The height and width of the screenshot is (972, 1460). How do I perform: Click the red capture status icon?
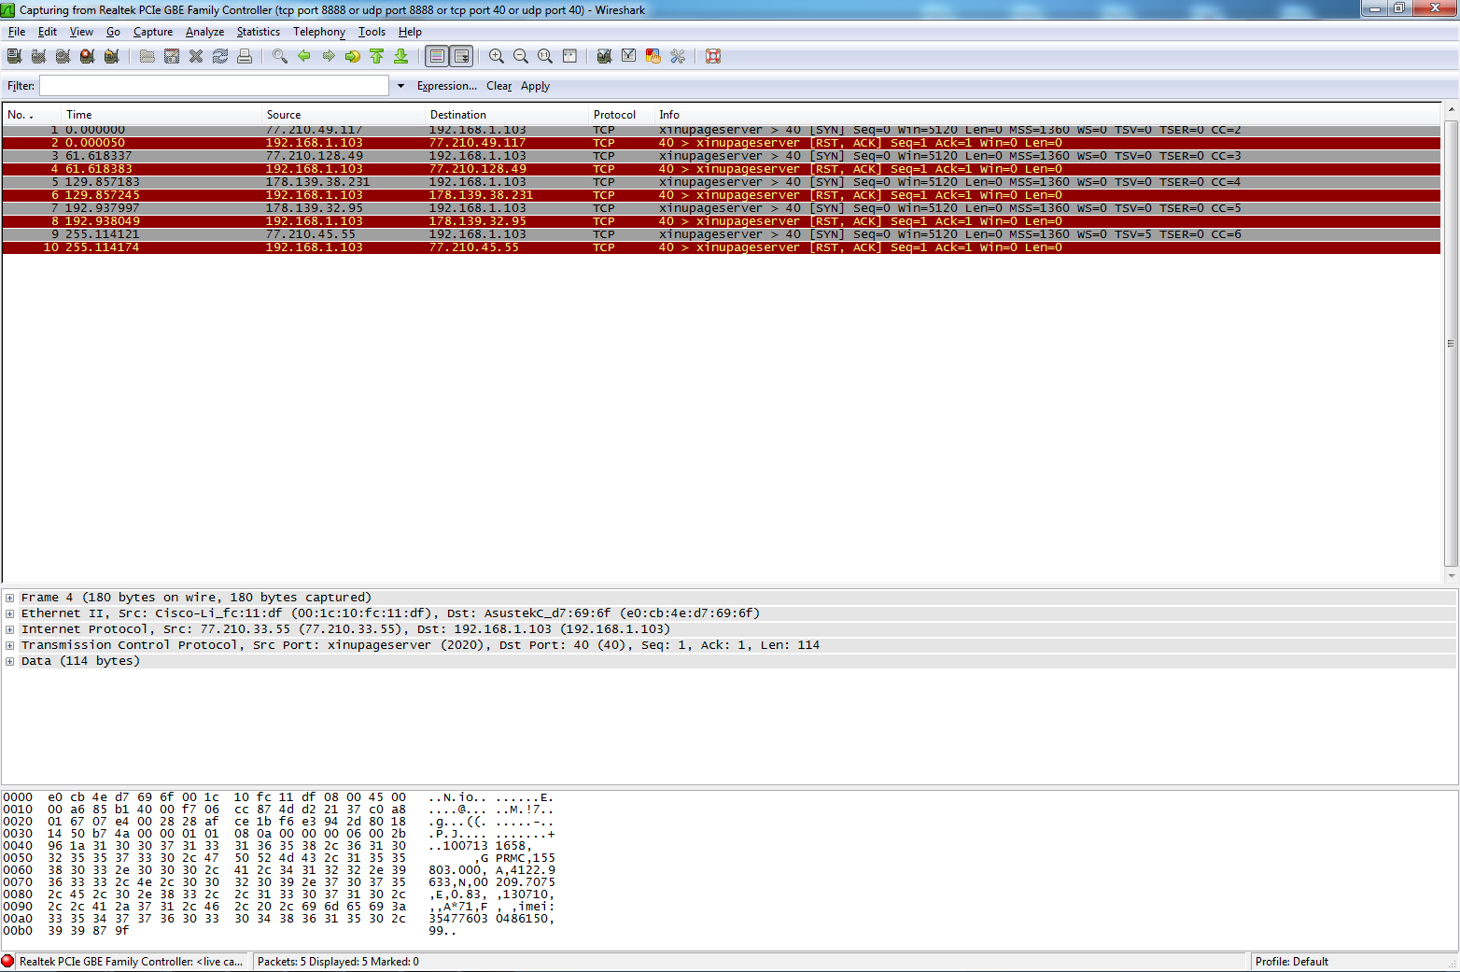pyautogui.click(x=8, y=961)
